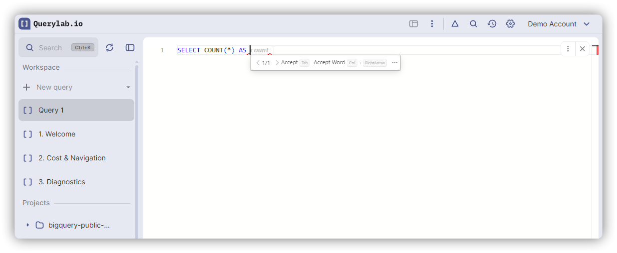Open the top bar vertical dots menu

(x=432, y=24)
